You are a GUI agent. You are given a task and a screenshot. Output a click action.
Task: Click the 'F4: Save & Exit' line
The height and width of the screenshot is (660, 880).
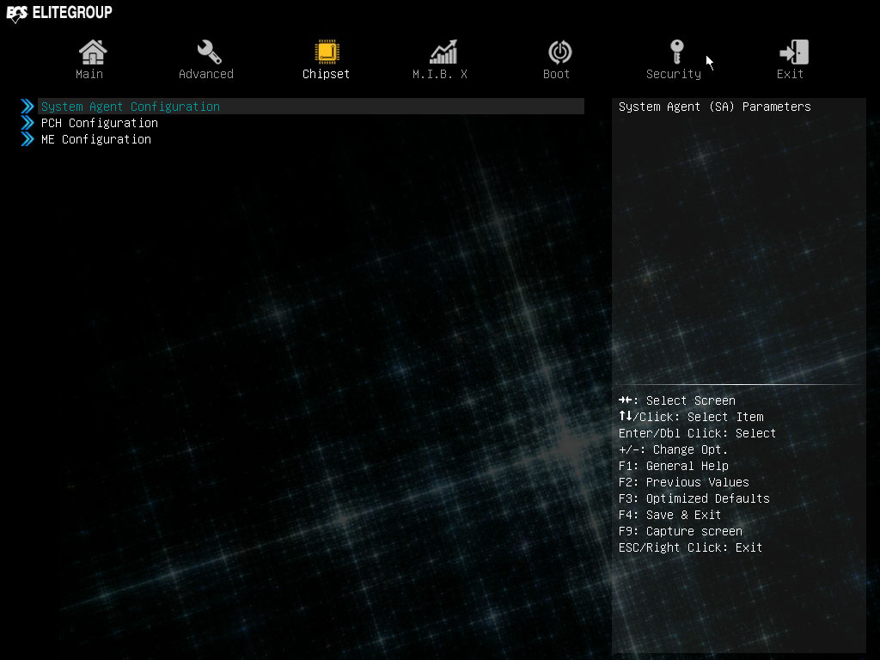(x=669, y=515)
